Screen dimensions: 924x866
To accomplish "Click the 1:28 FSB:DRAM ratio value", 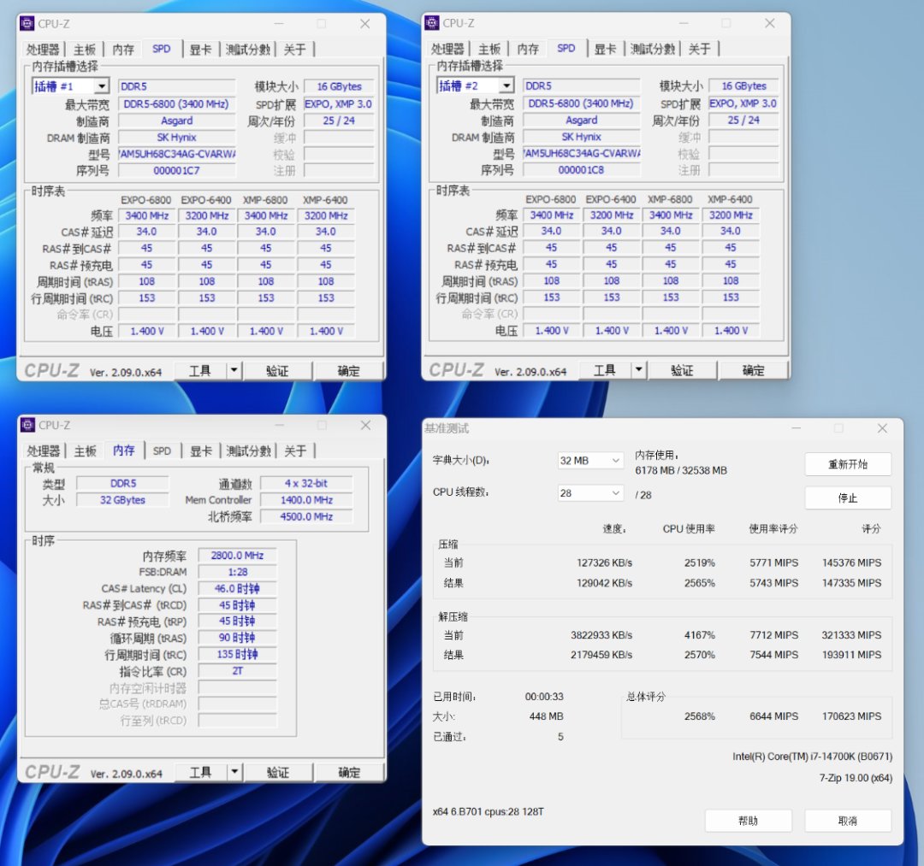I will pos(238,572).
